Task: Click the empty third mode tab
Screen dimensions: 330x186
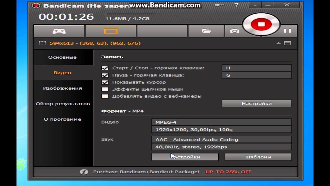Action: (162, 31)
